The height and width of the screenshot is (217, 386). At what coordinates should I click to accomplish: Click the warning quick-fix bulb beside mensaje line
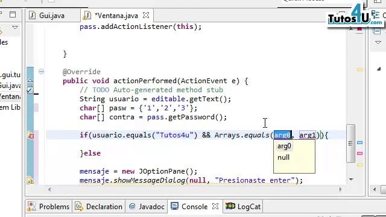pos(30,180)
